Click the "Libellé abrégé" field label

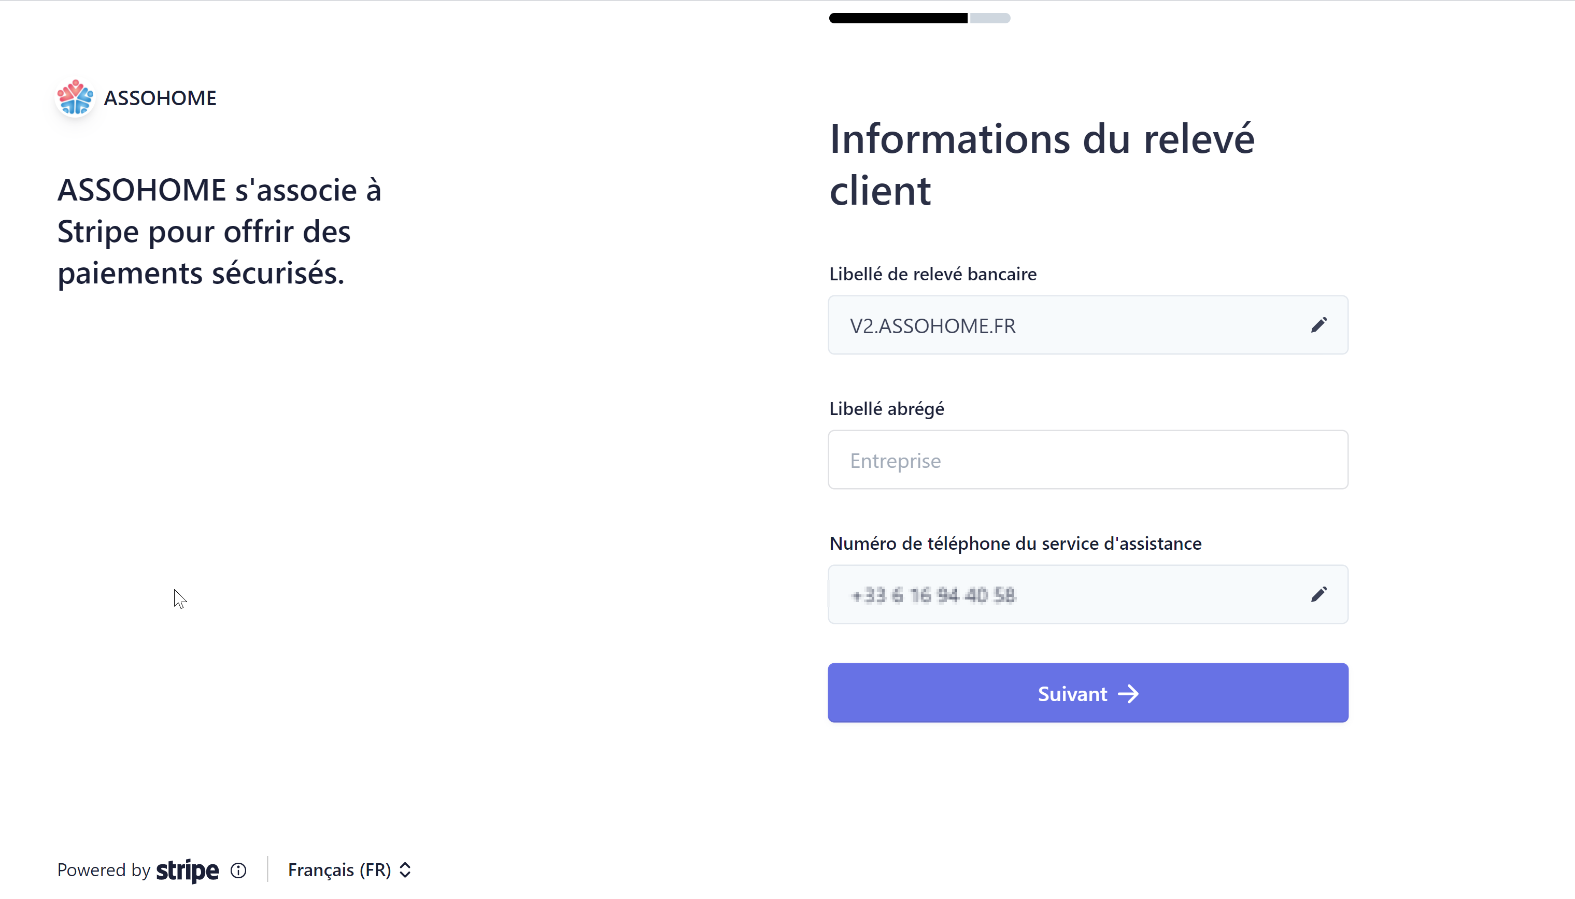pyautogui.click(x=887, y=409)
